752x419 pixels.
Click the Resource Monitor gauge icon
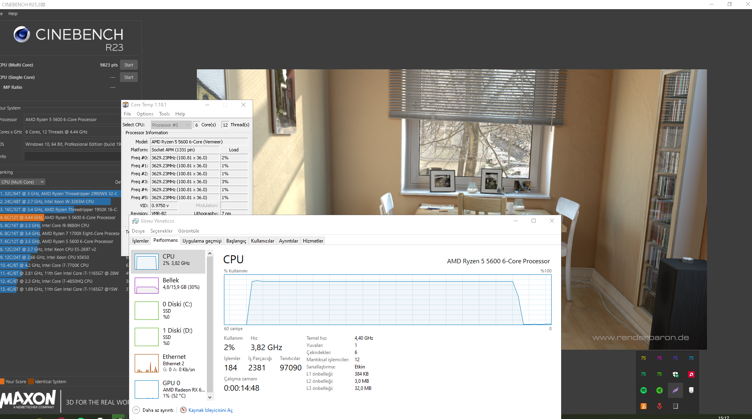pyautogui.click(x=183, y=410)
